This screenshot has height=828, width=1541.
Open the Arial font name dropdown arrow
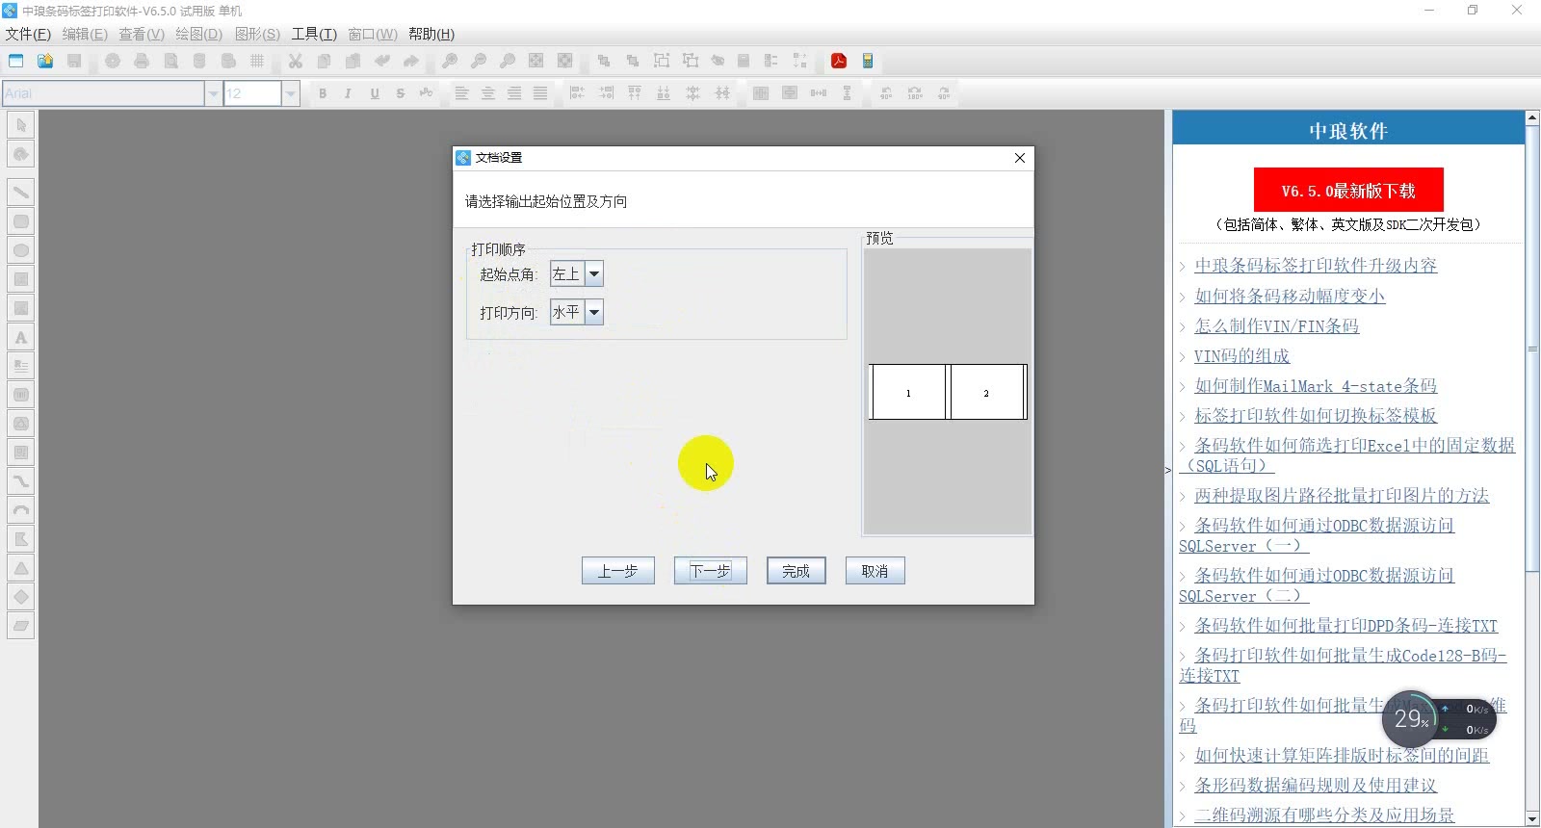[213, 93]
